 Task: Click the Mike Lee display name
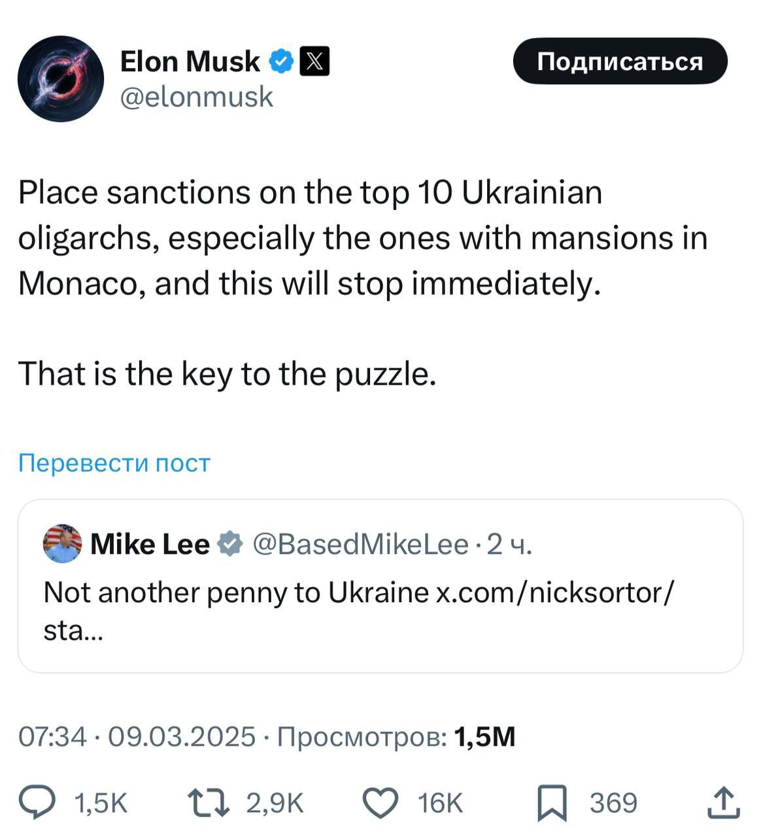coord(150,544)
